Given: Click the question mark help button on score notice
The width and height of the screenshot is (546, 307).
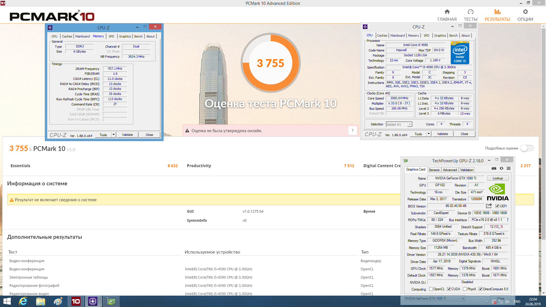Looking at the screenshot, I should coord(352,130).
